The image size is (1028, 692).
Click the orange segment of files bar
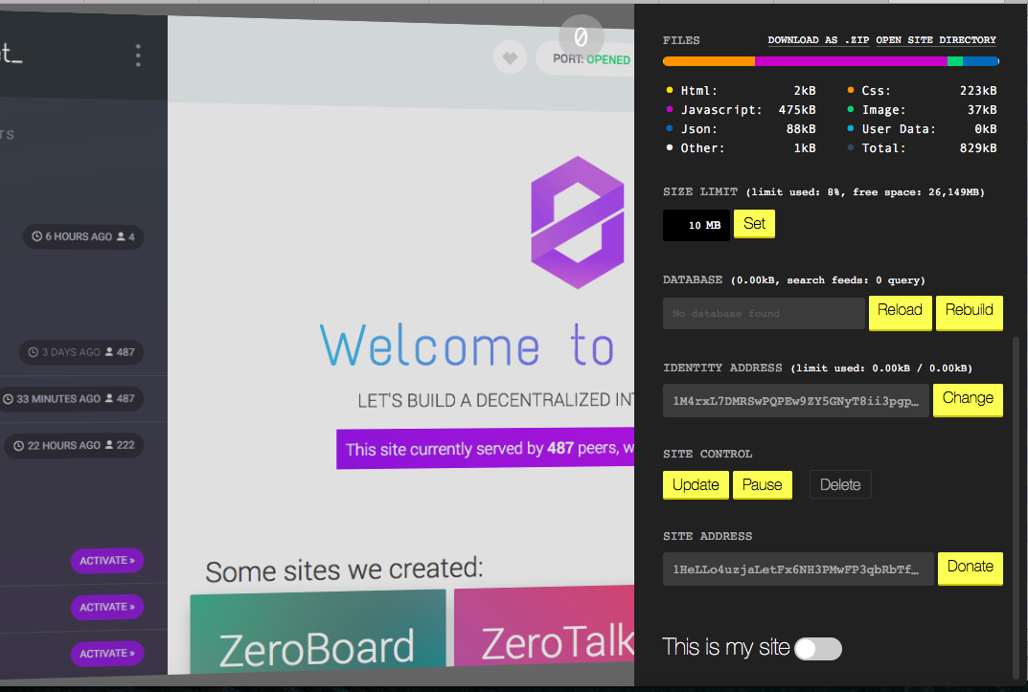(709, 61)
